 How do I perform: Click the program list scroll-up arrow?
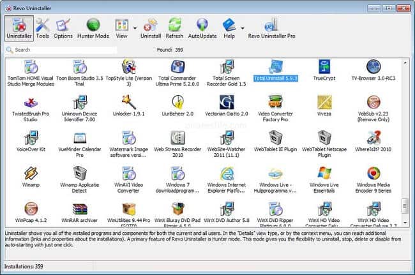click(405, 63)
